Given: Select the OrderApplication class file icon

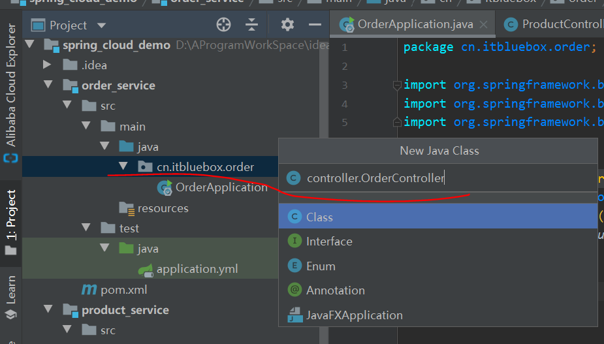Looking at the screenshot, I should 165,187.
